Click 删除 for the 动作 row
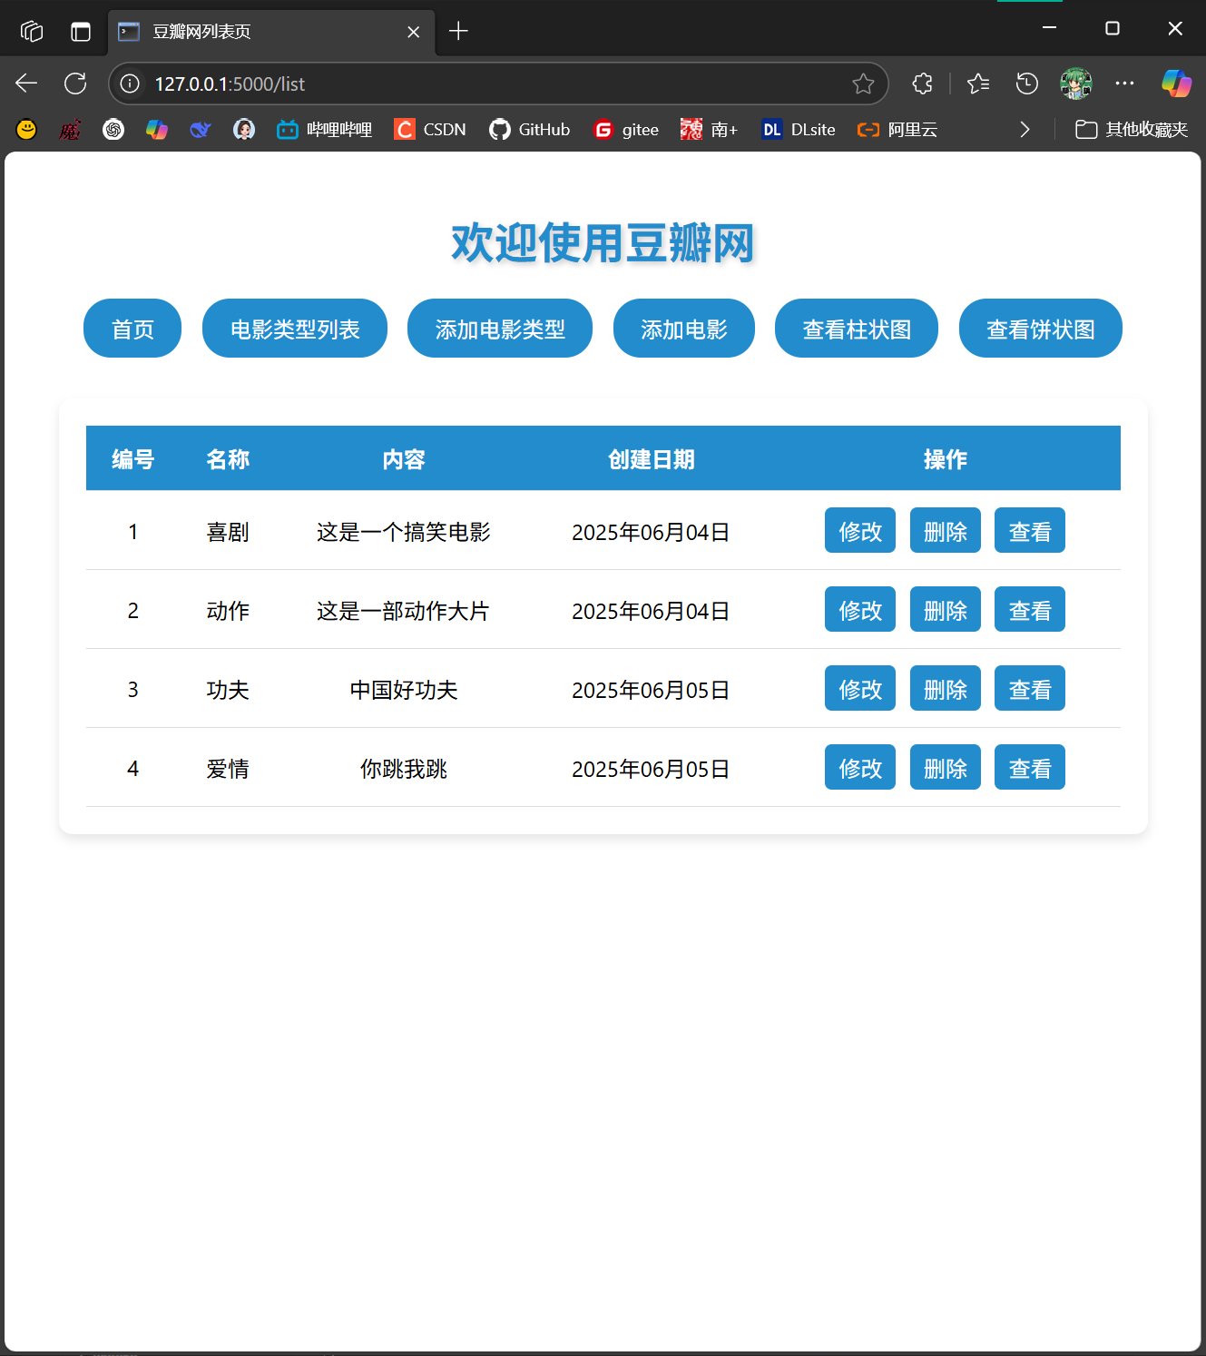 (946, 610)
